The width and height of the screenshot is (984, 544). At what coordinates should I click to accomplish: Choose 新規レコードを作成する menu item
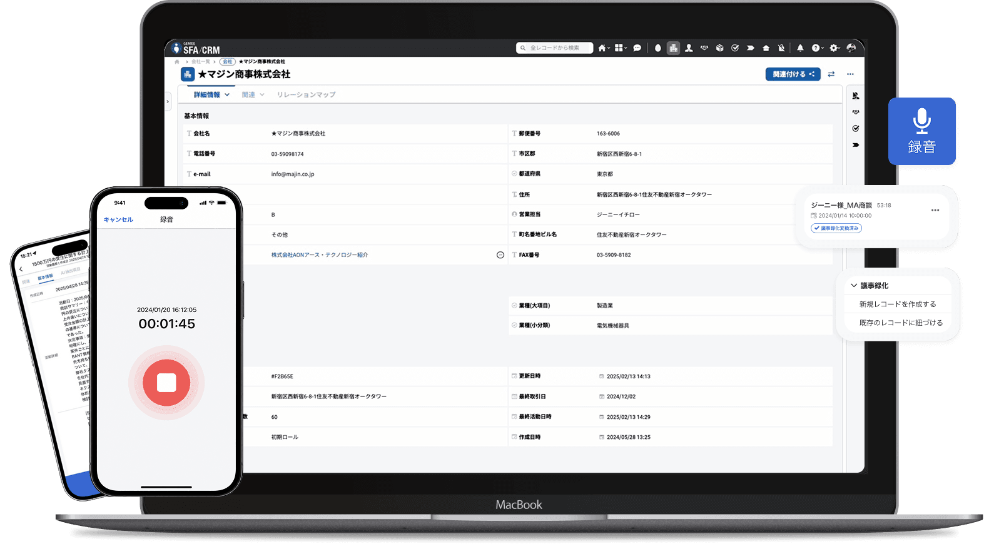click(x=898, y=305)
